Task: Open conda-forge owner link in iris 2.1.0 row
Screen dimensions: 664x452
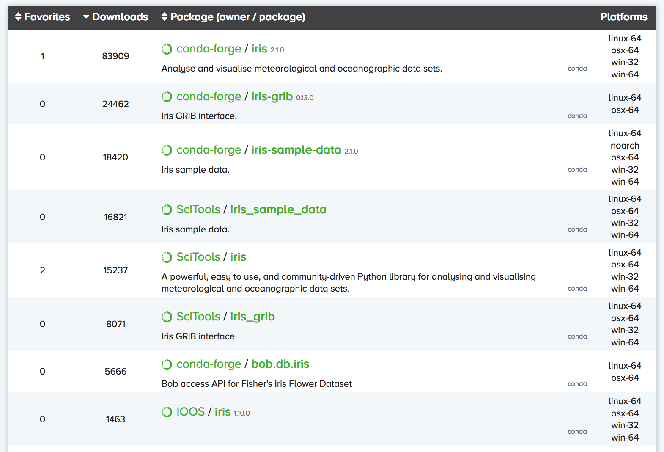Action: 209,49
